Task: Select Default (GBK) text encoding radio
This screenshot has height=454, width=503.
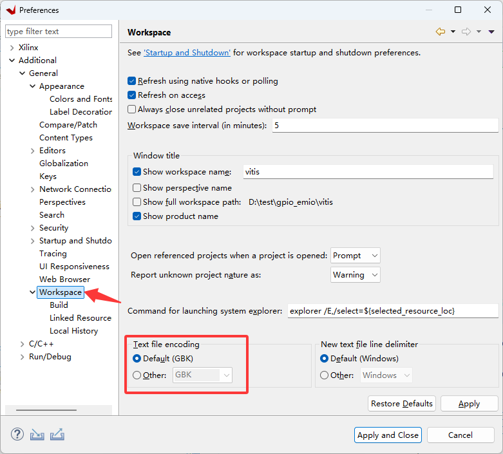Action: point(137,359)
